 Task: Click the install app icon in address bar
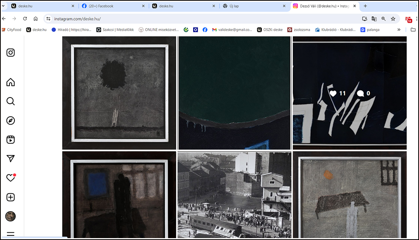click(365, 19)
